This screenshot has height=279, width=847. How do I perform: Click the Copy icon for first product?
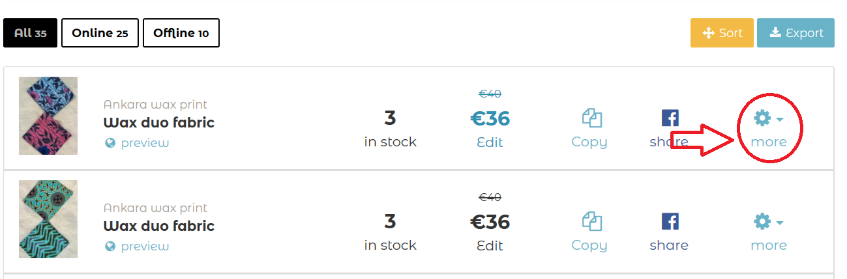click(591, 118)
